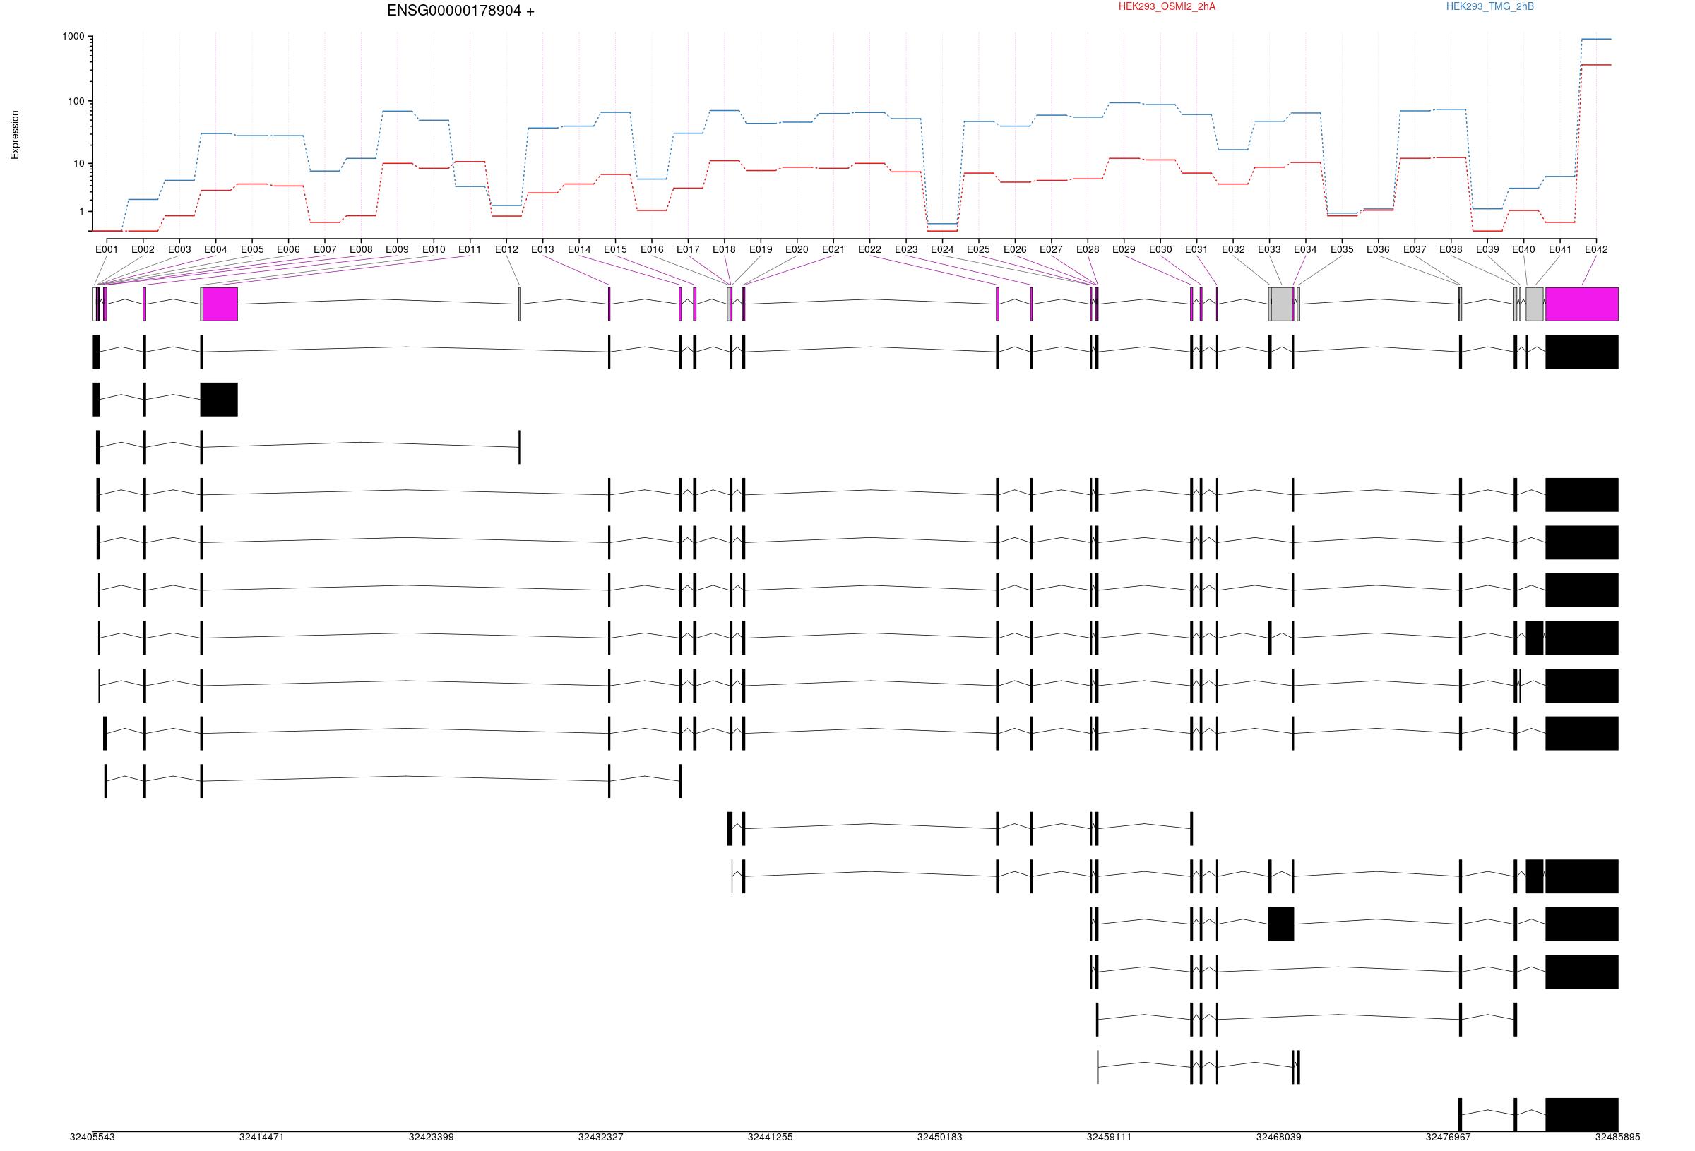
Task: Click exon label E018
Action: point(724,249)
